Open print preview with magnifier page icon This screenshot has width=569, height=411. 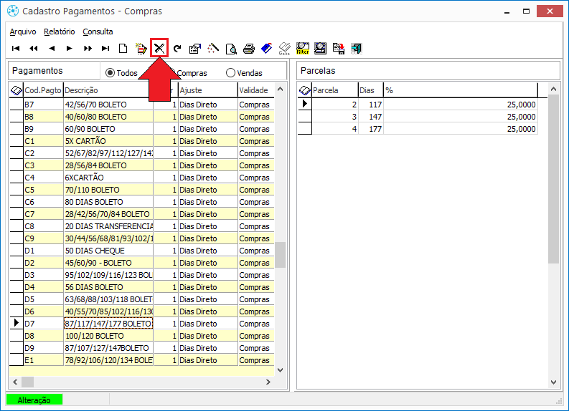[231, 48]
